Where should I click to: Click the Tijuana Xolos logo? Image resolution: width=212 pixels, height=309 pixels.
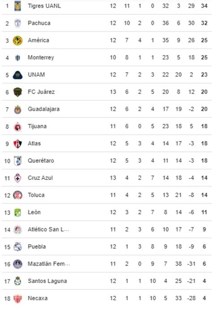(18, 127)
